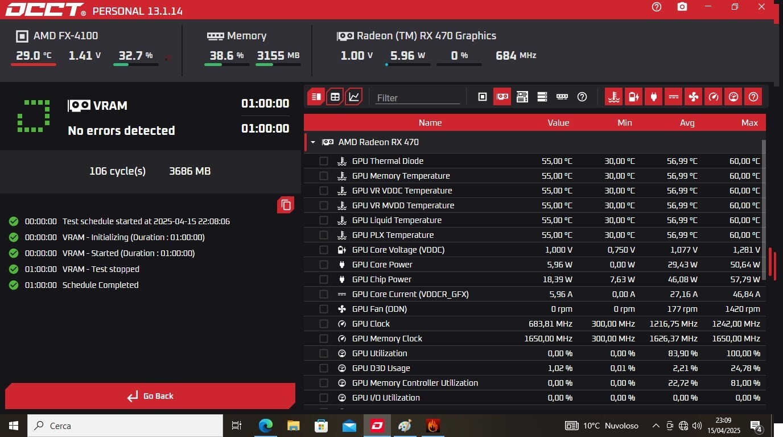Image resolution: width=783 pixels, height=437 pixels.
Task: Check the GPU Core Power checkbox
Action: click(324, 265)
